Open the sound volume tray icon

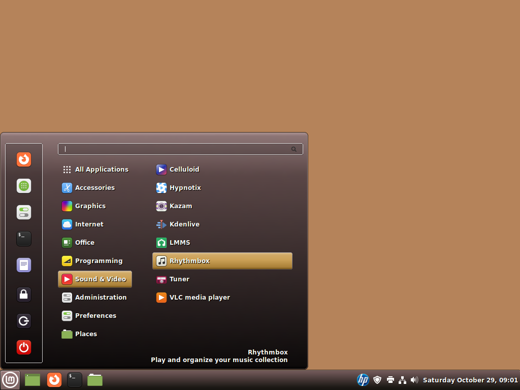[414, 380]
